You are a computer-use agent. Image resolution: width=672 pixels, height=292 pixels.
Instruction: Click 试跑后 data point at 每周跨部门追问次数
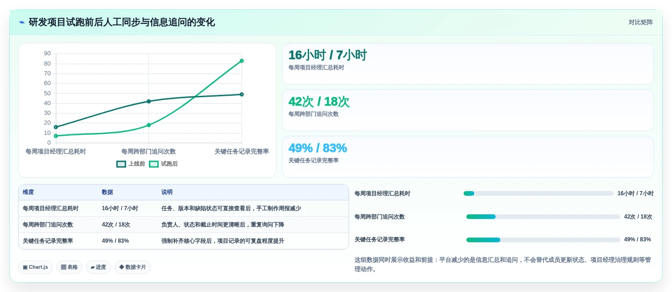click(x=149, y=125)
